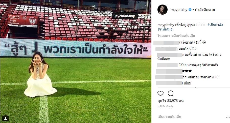230x123 pixels.
Task: View the '83,973' likes count
Action: [x=170, y=101]
